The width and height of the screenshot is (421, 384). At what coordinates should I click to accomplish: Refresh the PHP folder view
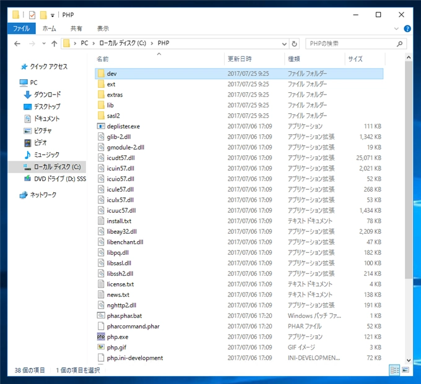(294, 44)
